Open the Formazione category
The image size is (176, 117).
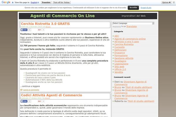coord(121,56)
